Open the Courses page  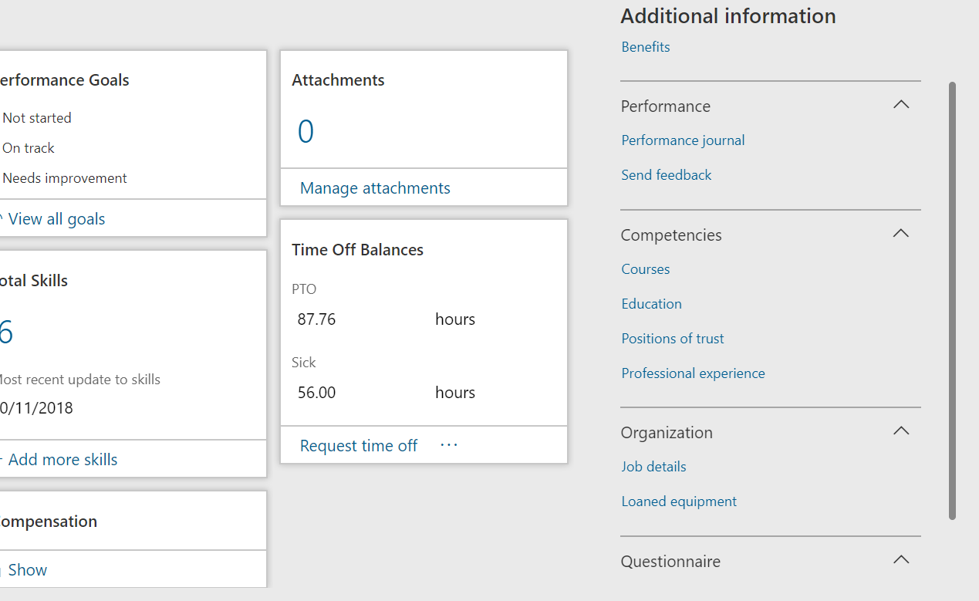[645, 268]
